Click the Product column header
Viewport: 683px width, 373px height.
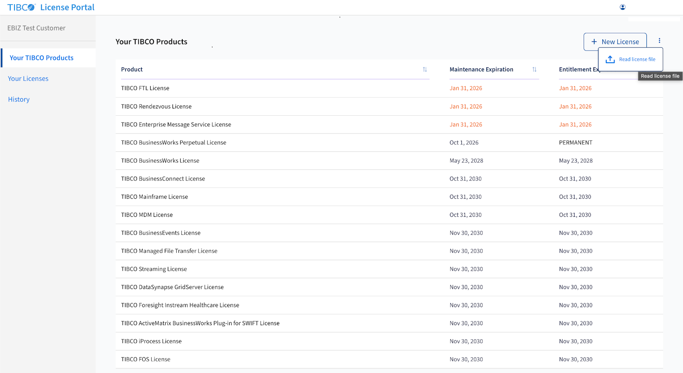[x=132, y=70]
